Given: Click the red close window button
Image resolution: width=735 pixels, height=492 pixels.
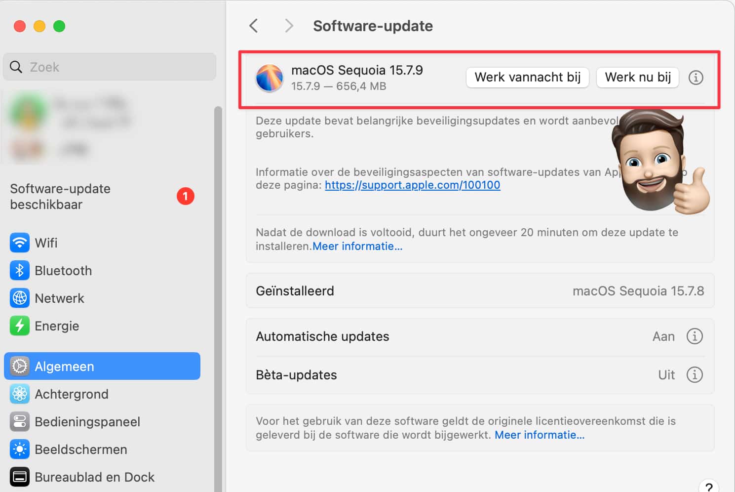Looking at the screenshot, I should point(20,26).
